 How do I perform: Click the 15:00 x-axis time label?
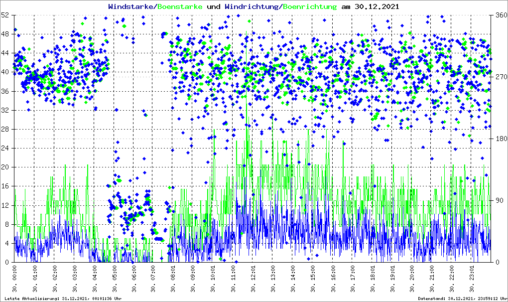coord(313,280)
